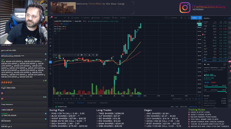Switch to Strategy Tester tab
This screenshot has height=129, width=231.
[x=92, y=103]
